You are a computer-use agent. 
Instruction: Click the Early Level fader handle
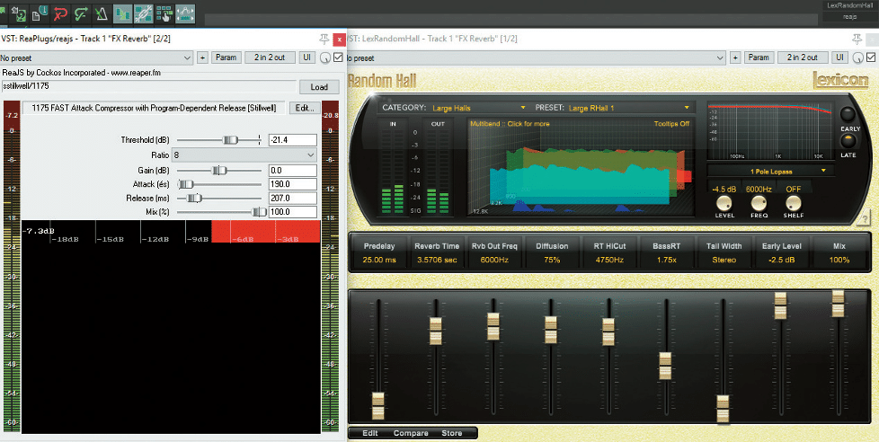tap(780, 305)
